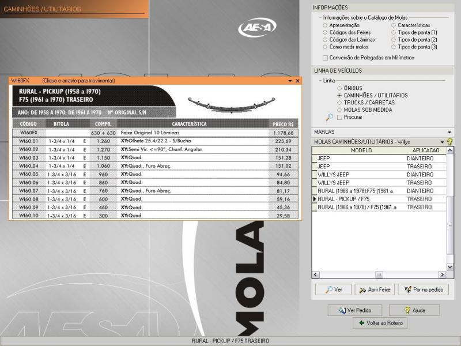Screen dimensions: 461x346
Task: Open Ver Pedido
Action: click(355, 310)
